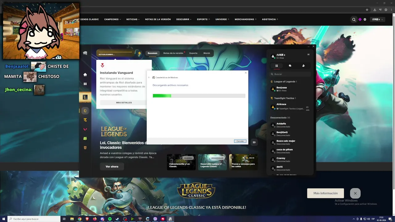
Task: Select the Valorant sidebar icon
Action: point(85,129)
